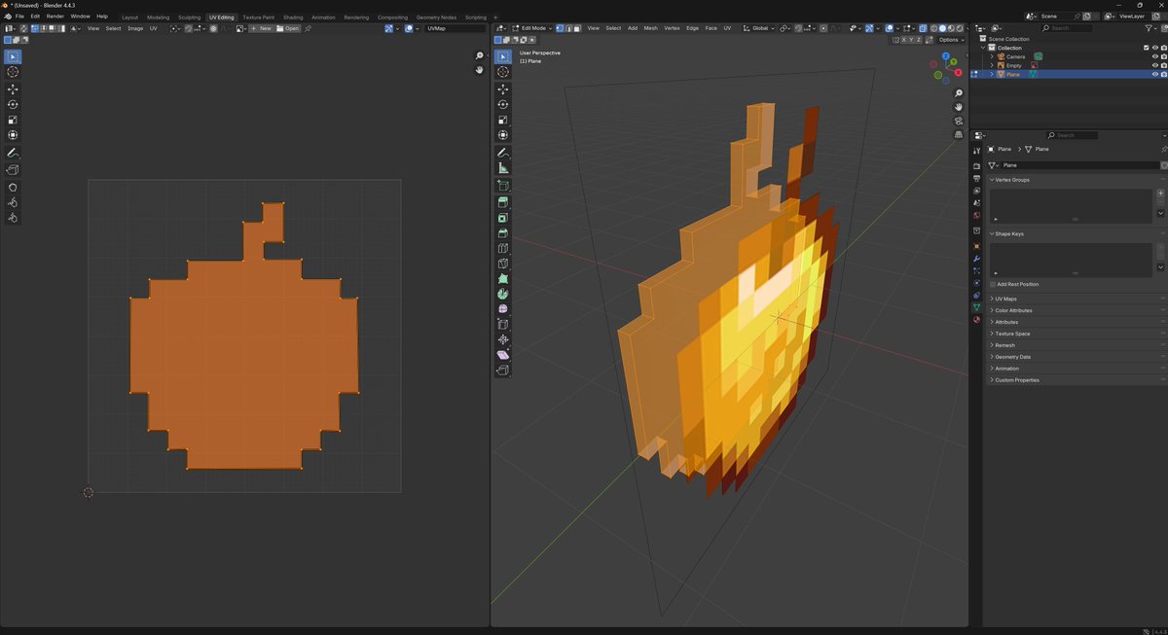This screenshot has width=1168, height=635.
Task: Switch to the Shading workspace tab
Action: tap(293, 17)
